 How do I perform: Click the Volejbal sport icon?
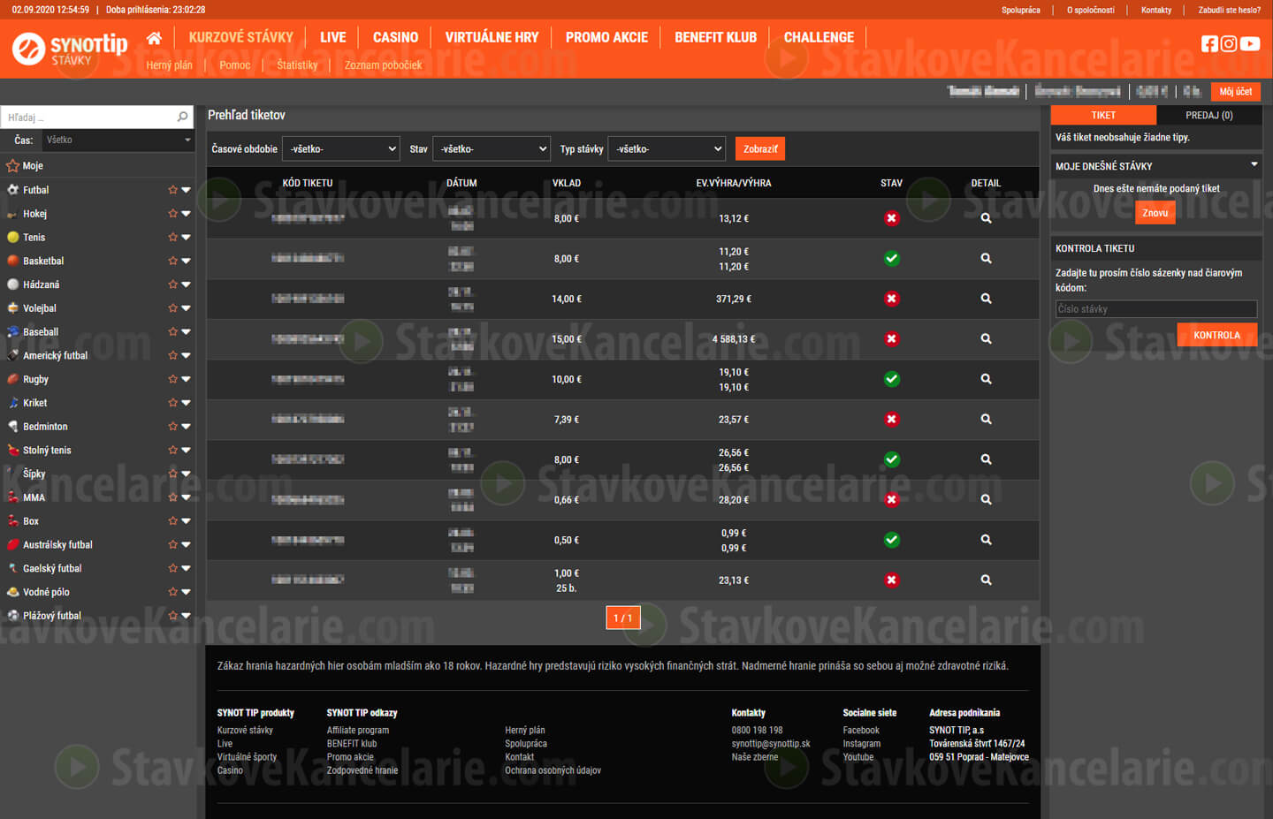[12, 308]
